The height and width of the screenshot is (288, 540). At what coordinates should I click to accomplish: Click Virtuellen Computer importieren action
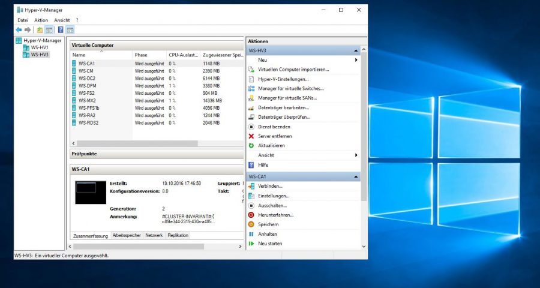point(293,69)
